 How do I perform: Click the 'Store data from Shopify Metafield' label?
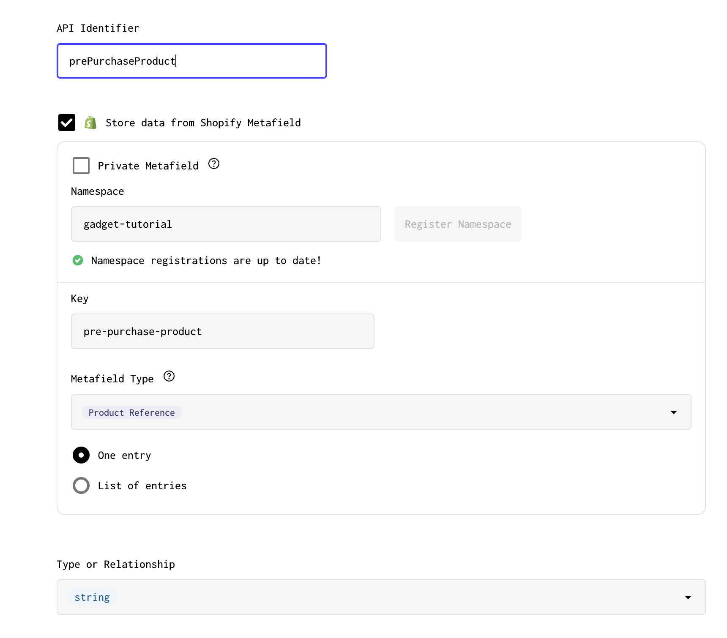tap(203, 123)
